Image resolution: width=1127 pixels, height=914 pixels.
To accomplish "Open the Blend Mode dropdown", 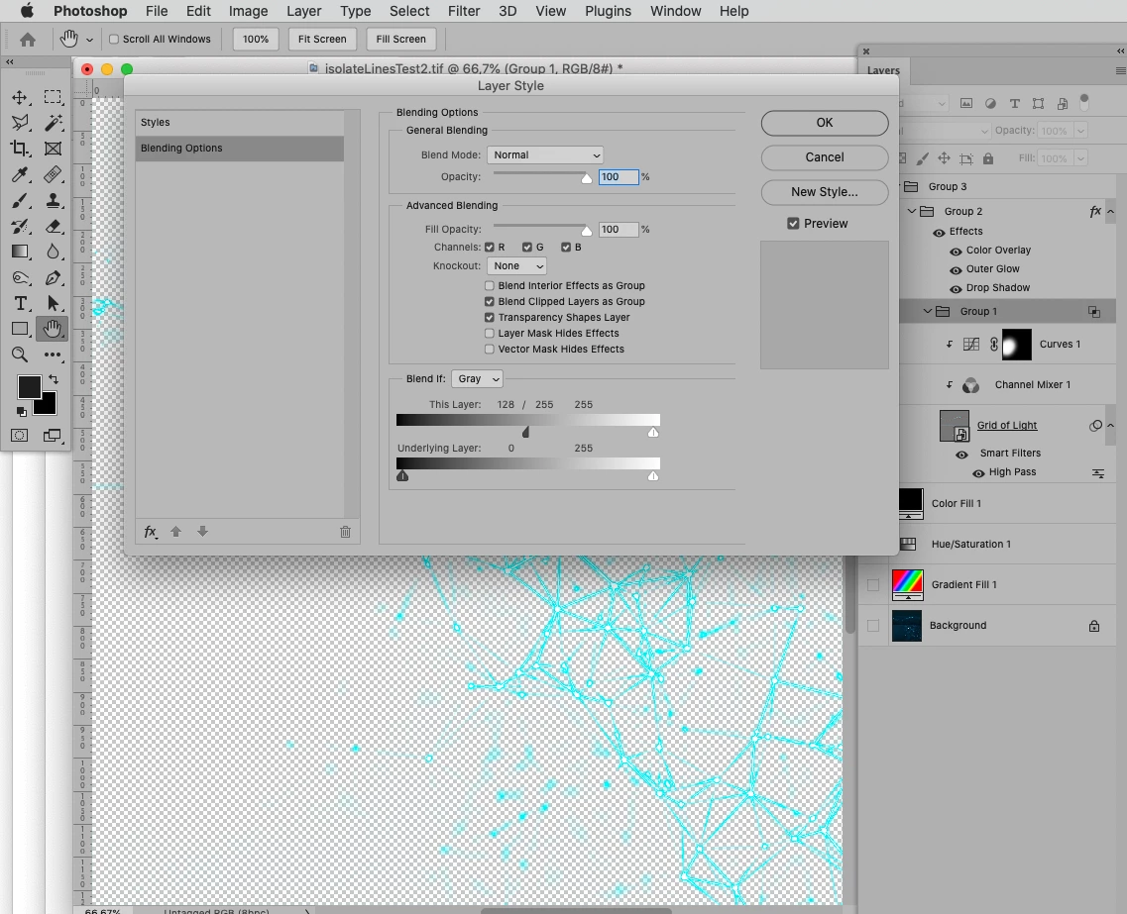I will pos(545,155).
